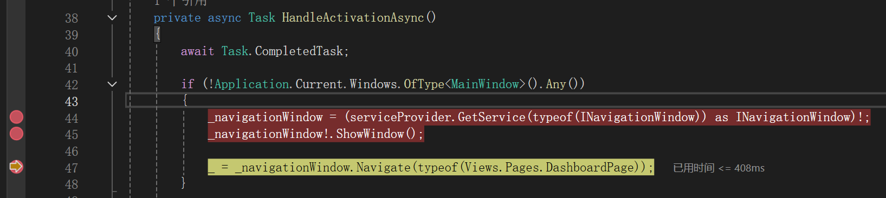The height and width of the screenshot is (198, 886).
Task: Click the elapsed time 408ms perf tip
Action: (x=719, y=168)
